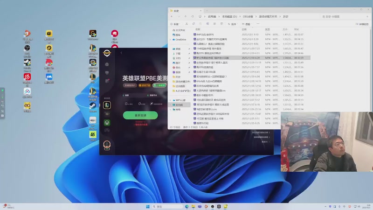The width and height of the screenshot is (373, 210).
Task: Select the video file dated 2025/11/28 12:56
Action: coord(251,86)
